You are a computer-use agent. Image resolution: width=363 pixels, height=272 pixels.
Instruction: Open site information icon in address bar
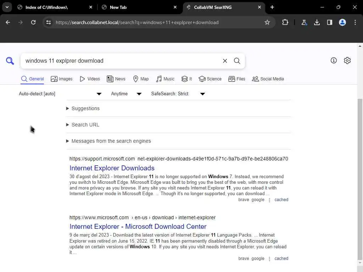coord(48,22)
